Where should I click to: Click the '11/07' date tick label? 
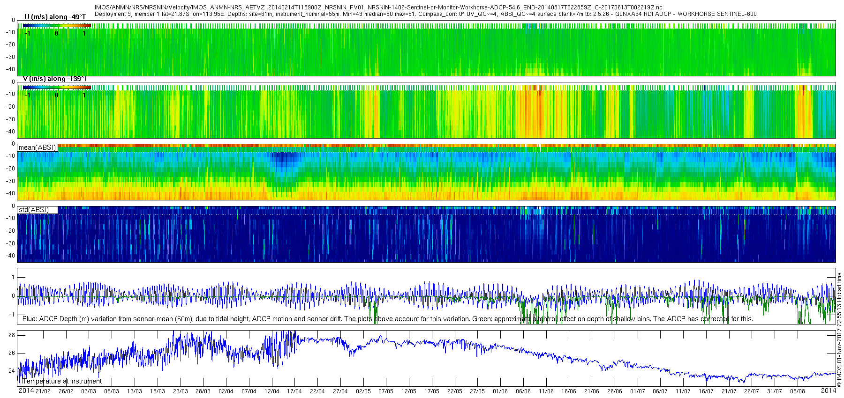coord(683,391)
